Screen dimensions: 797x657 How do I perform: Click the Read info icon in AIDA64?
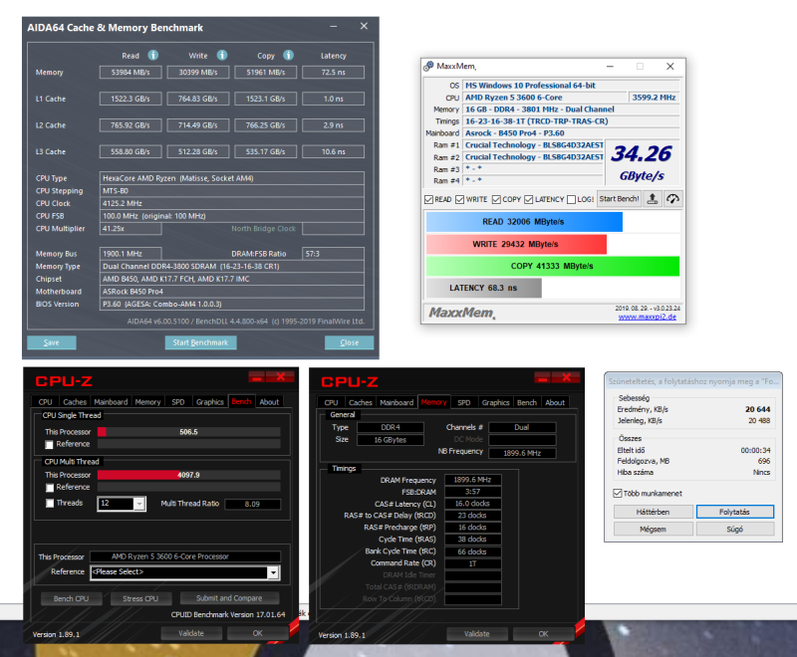coord(153,55)
